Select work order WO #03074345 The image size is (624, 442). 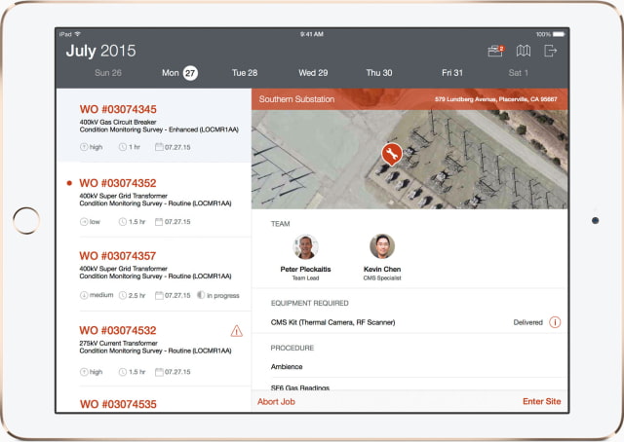pyautogui.click(x=154, y=126)
